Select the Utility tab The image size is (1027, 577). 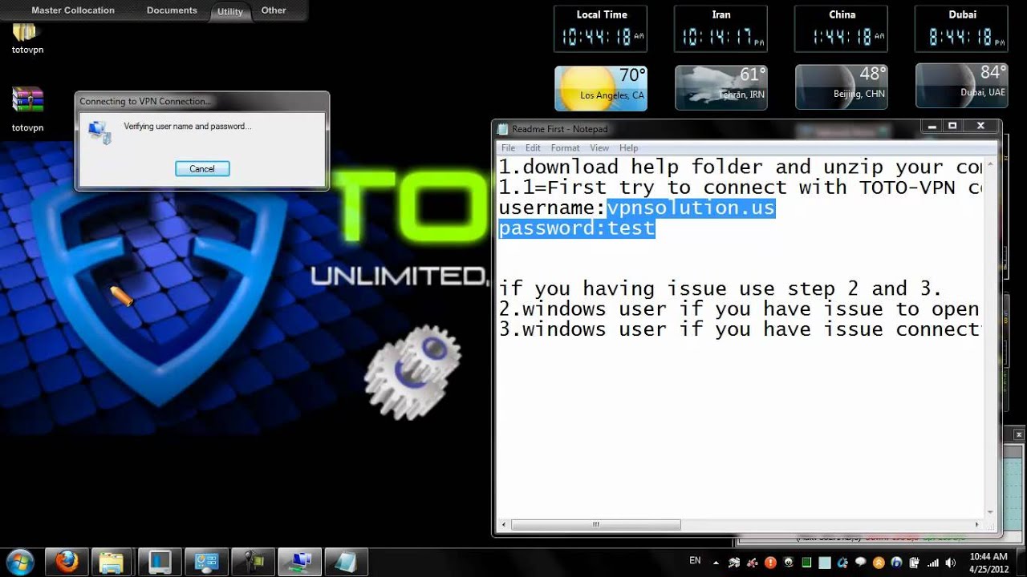(x=230, y=11)
